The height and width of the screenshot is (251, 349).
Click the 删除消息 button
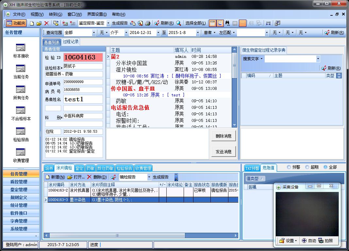(x=224, y=136)
